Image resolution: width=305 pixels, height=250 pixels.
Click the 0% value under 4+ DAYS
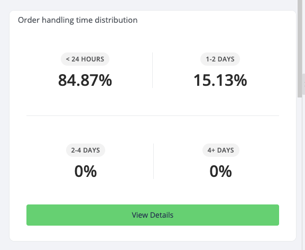221,171
